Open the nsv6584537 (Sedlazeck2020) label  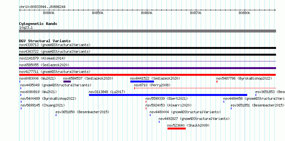(88, 78)
